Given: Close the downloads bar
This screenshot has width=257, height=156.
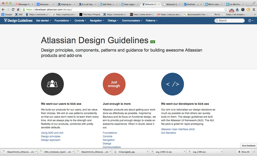Looking at the screenshot, I should pyautogui.click(x=254, y=152).
